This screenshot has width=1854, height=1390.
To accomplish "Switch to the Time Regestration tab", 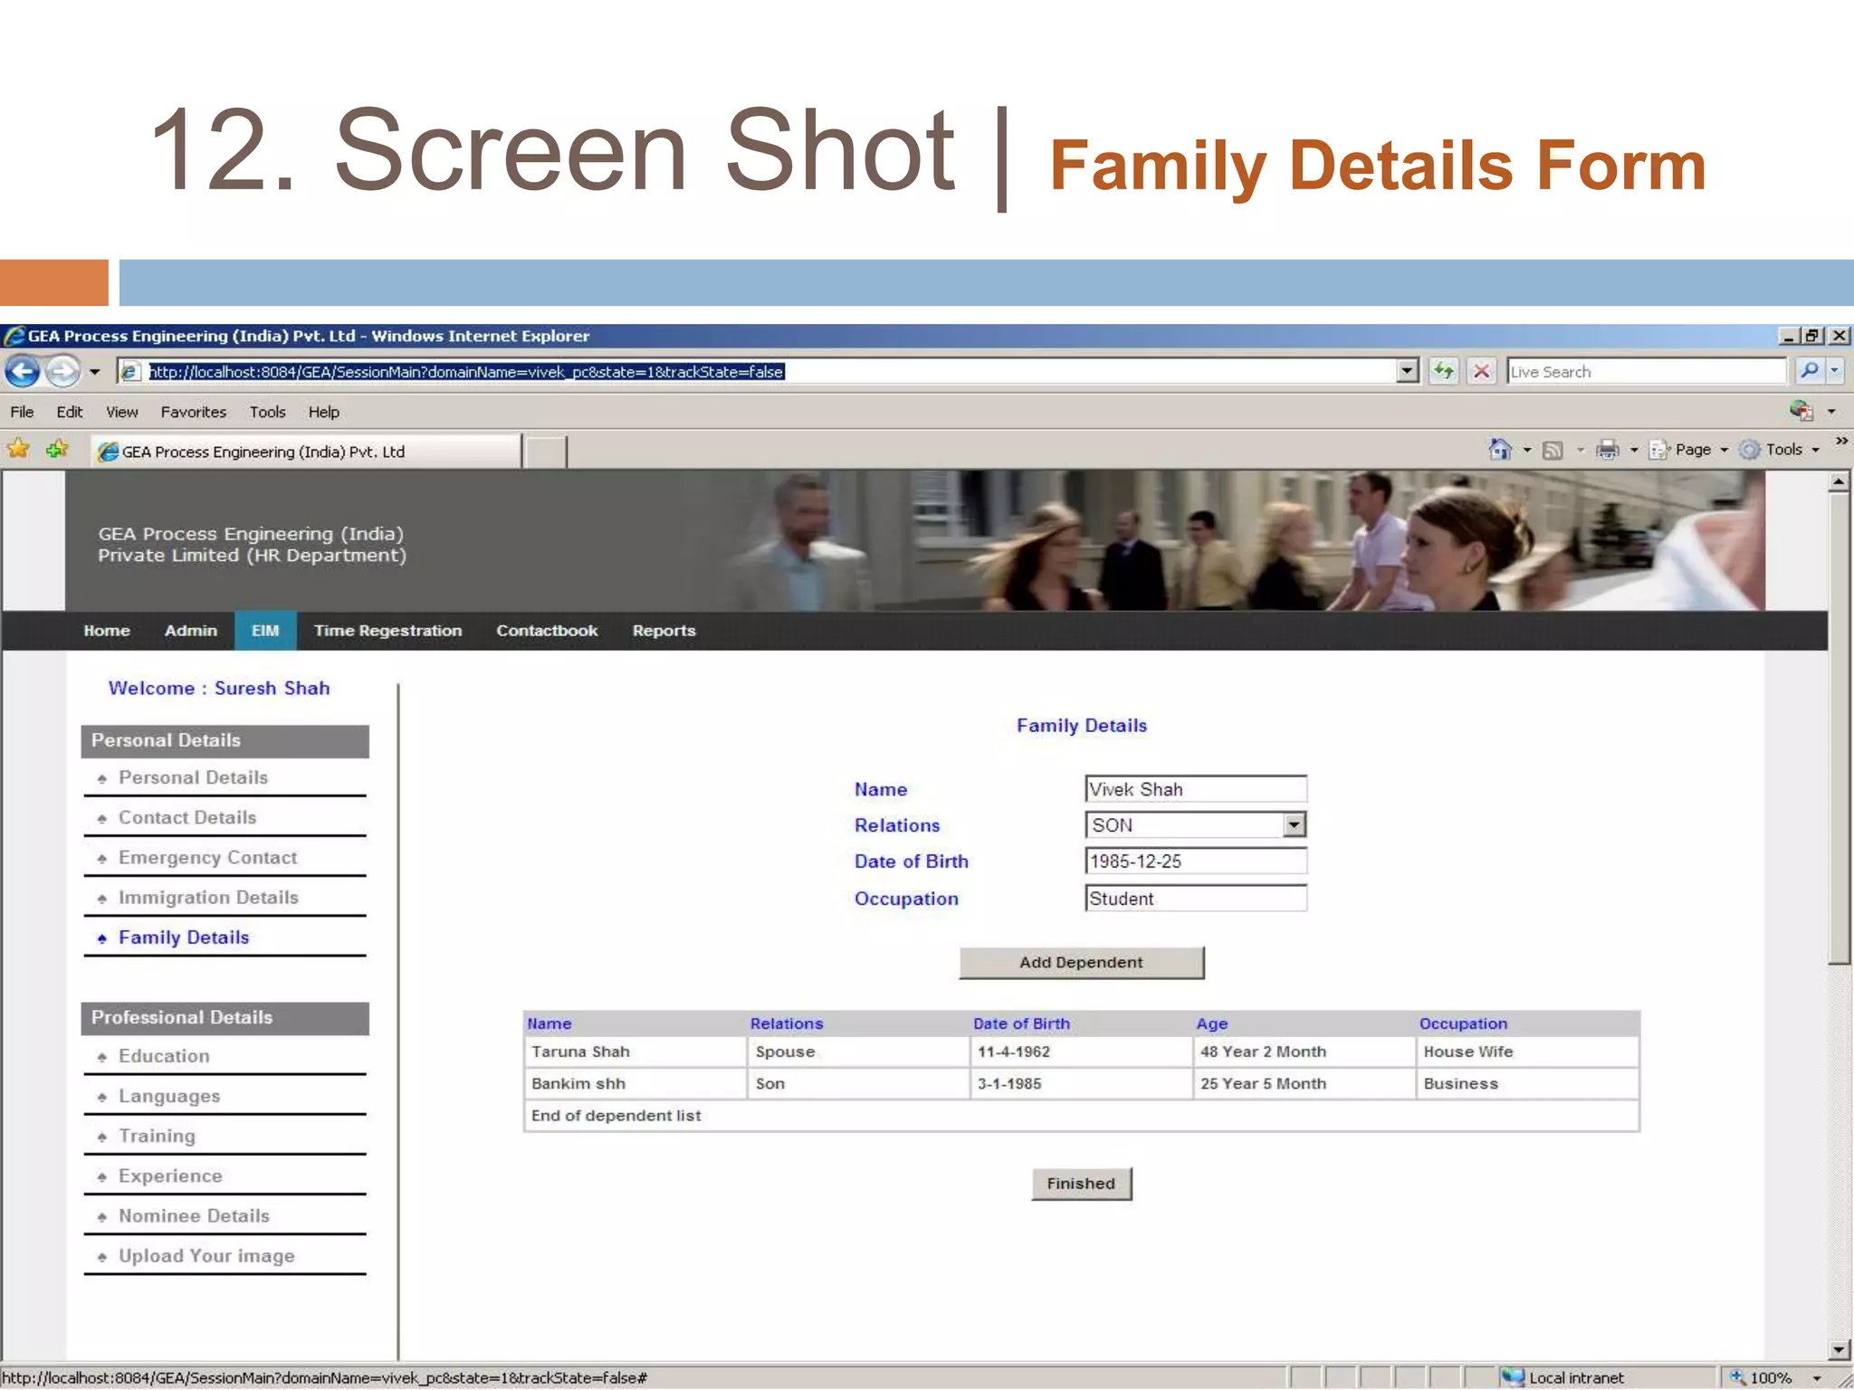I will pos(387,631).
